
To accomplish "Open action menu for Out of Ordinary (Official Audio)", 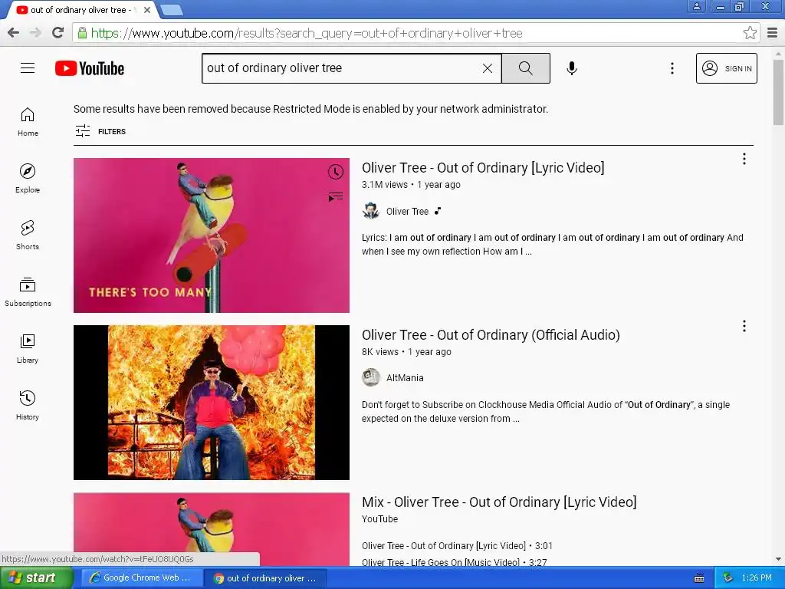I will (x=744, y=326).
